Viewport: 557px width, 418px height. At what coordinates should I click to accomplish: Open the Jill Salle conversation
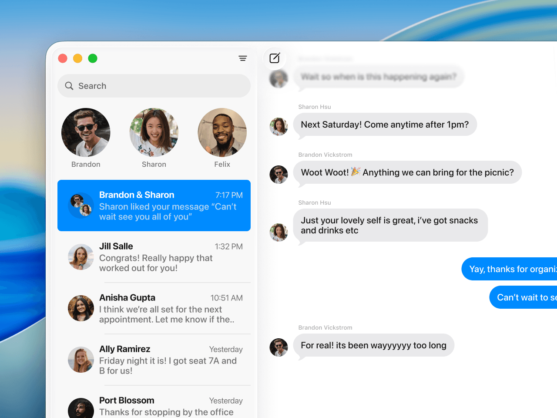click(165, 257)
